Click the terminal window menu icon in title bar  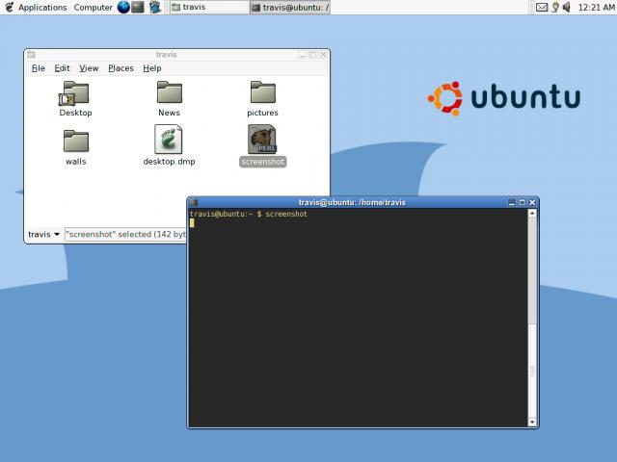click(x=193, y=202)
